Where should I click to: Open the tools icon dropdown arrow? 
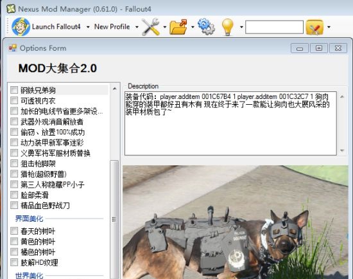[165, 27]
